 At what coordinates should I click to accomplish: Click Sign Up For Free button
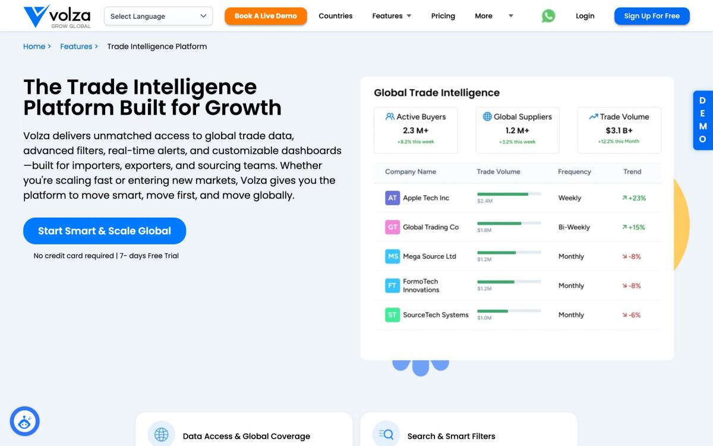click(x=652, y=16)
